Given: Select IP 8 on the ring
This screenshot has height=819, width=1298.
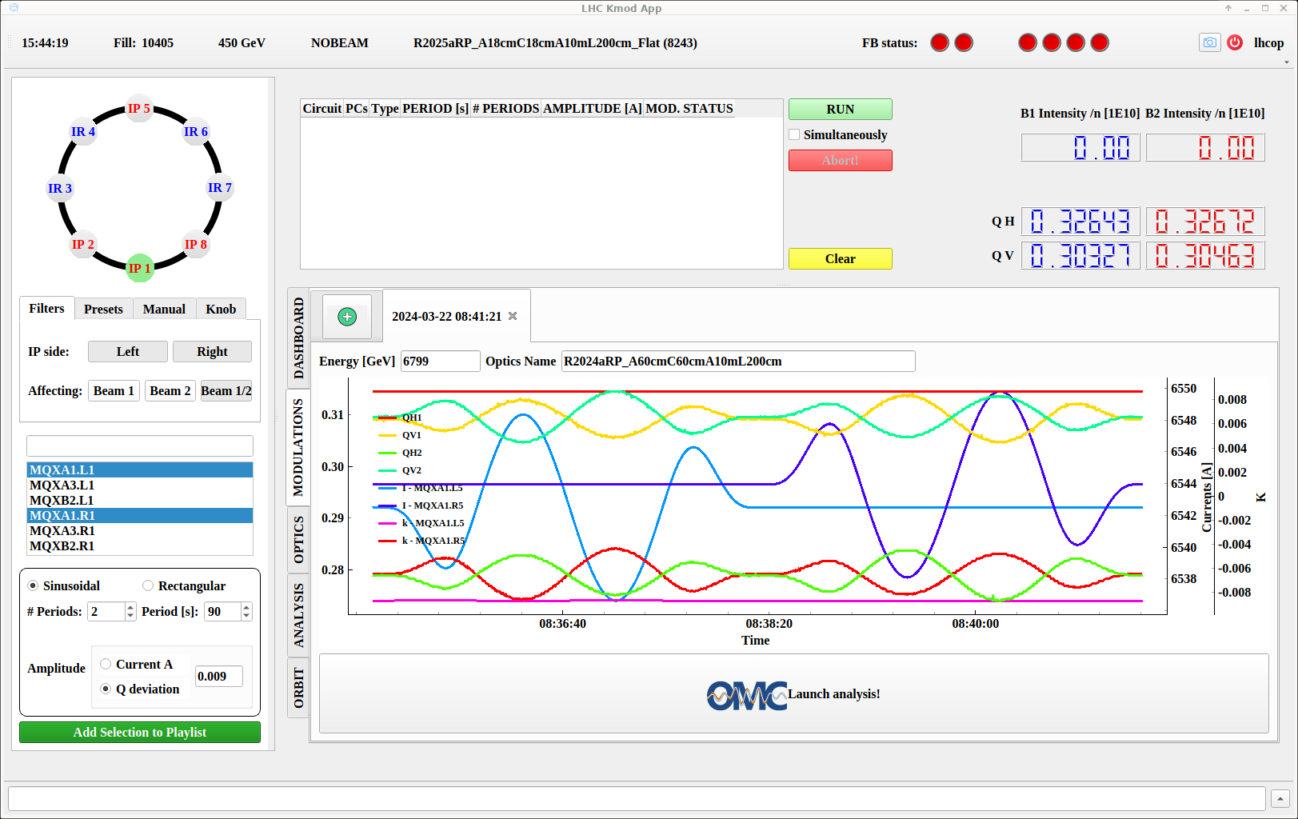Looking at the screenshot, I should point(195,244).
